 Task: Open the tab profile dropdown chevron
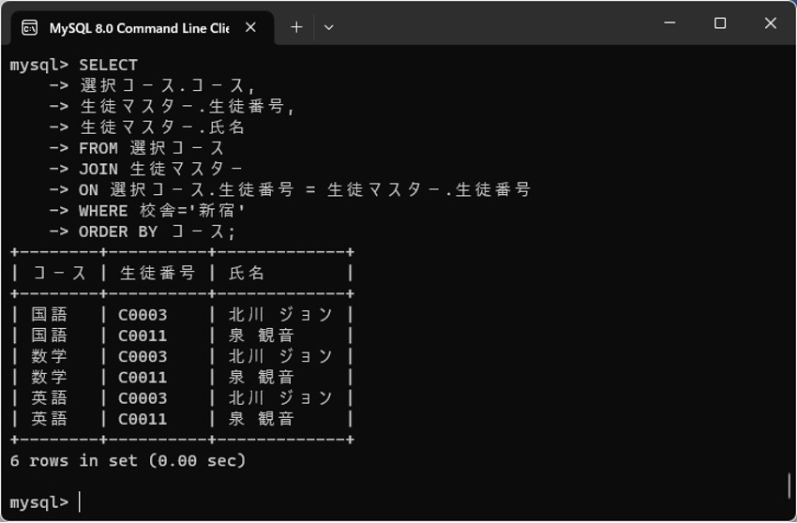coord(328,27)
